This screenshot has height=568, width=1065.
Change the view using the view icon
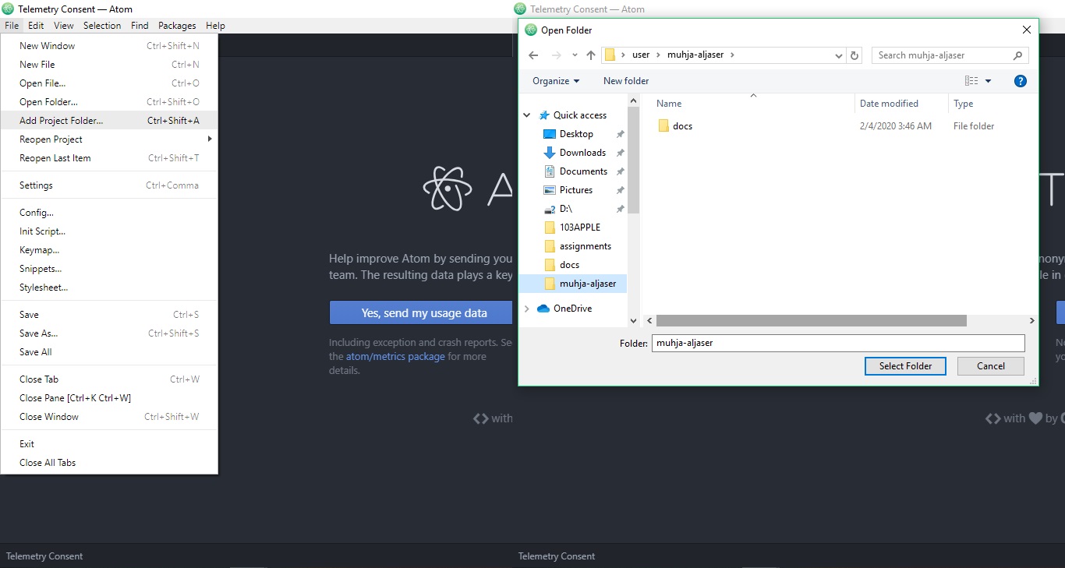coord(971,81)
